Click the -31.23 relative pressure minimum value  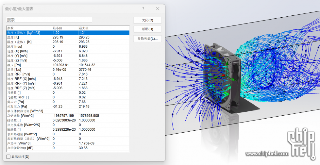(x=58, y=107)
